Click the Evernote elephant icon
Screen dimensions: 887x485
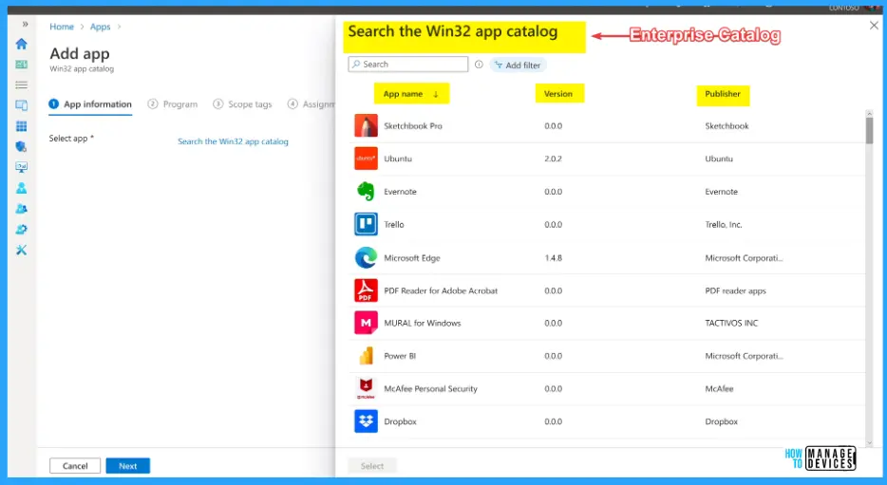366,192
